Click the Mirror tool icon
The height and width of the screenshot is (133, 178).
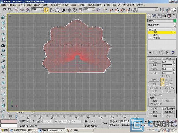(162, 10)
